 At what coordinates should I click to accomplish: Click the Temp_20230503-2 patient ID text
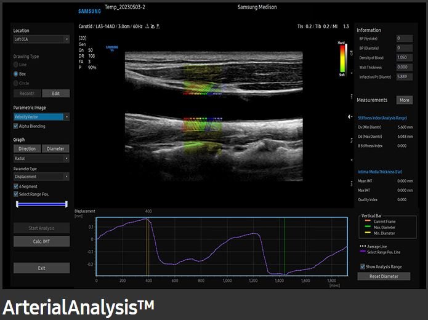tap(125, 7)
